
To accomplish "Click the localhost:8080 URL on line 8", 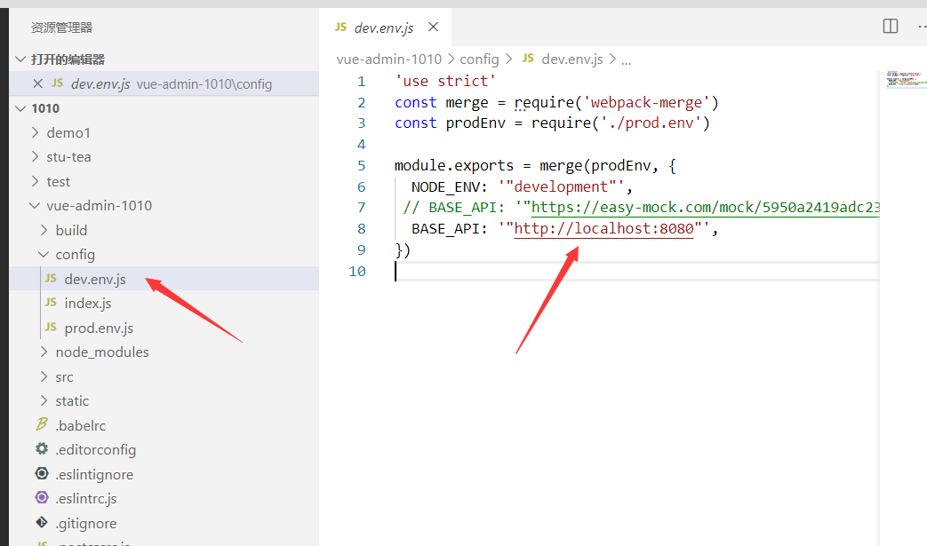I will [x=603, y=228].
